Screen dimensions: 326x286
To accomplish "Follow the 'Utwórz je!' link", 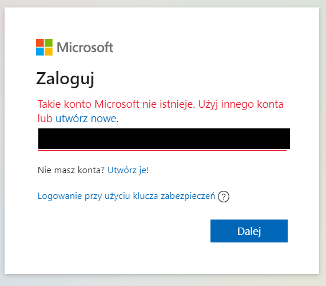I will pyautogui.click(x=128, y=170).
